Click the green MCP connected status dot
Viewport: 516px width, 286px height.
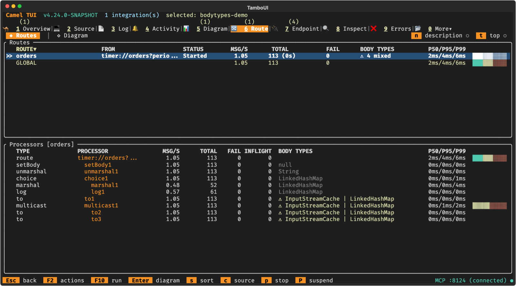[x=512, y=281]
